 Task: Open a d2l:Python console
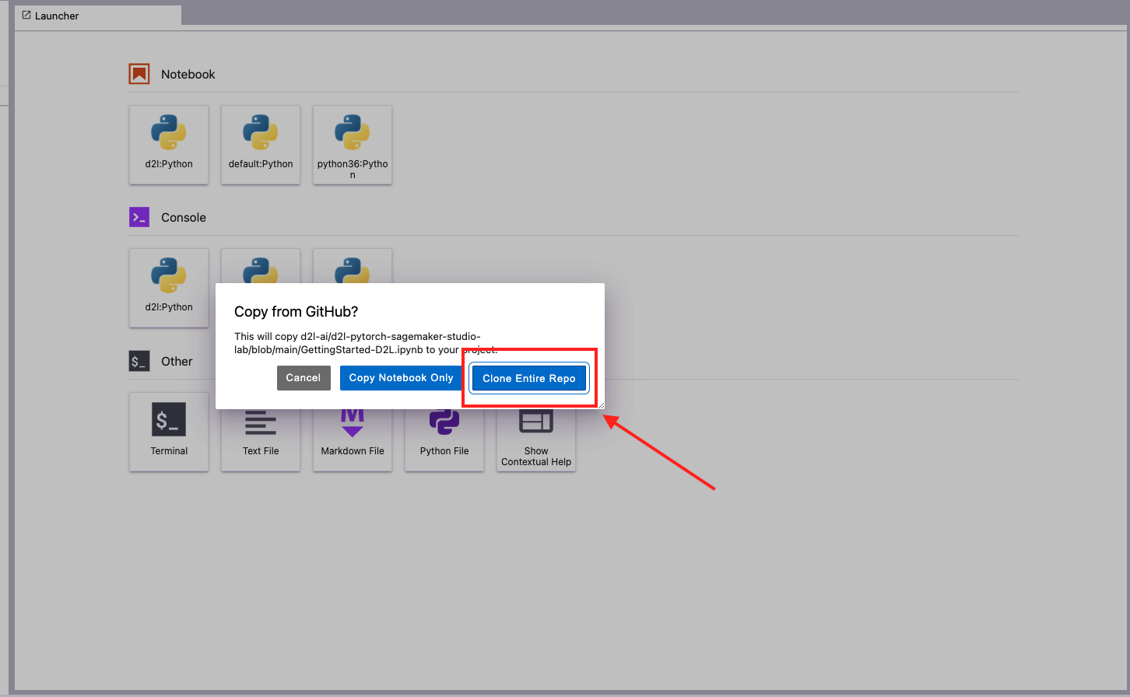pos(169,288)
